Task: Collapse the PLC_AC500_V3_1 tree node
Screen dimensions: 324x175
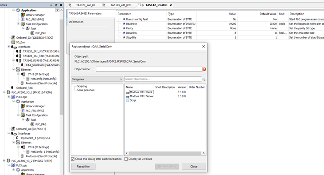Action: click(4, 92)
